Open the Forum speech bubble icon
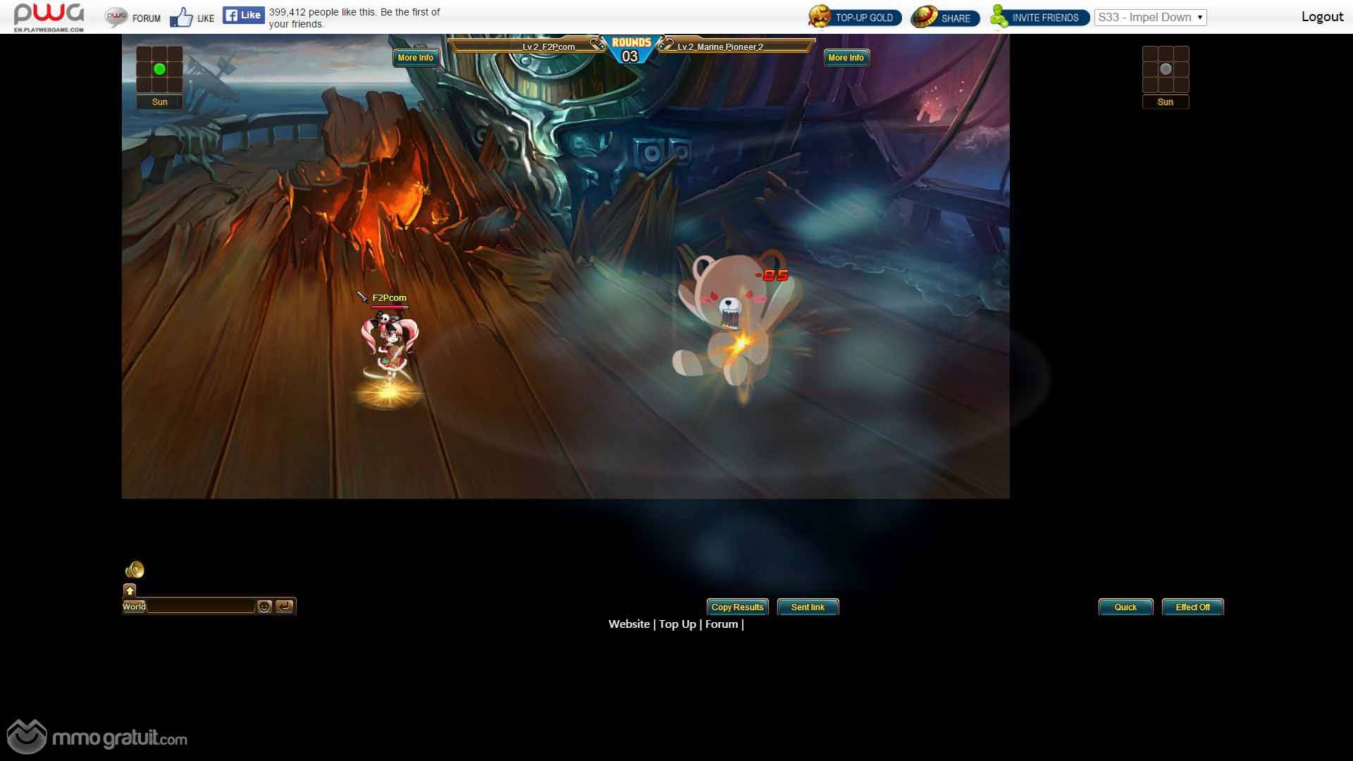Screen dimensions: 1353x761 pos(116,18)
